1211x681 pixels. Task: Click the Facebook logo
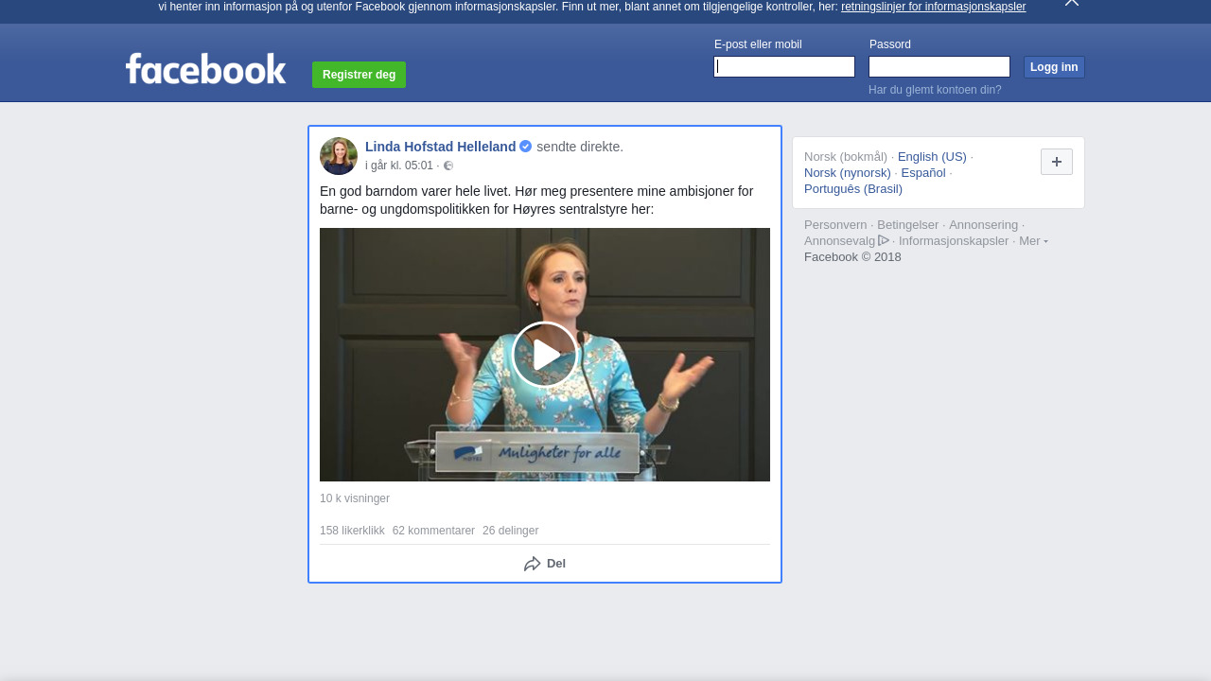point(206,69)
